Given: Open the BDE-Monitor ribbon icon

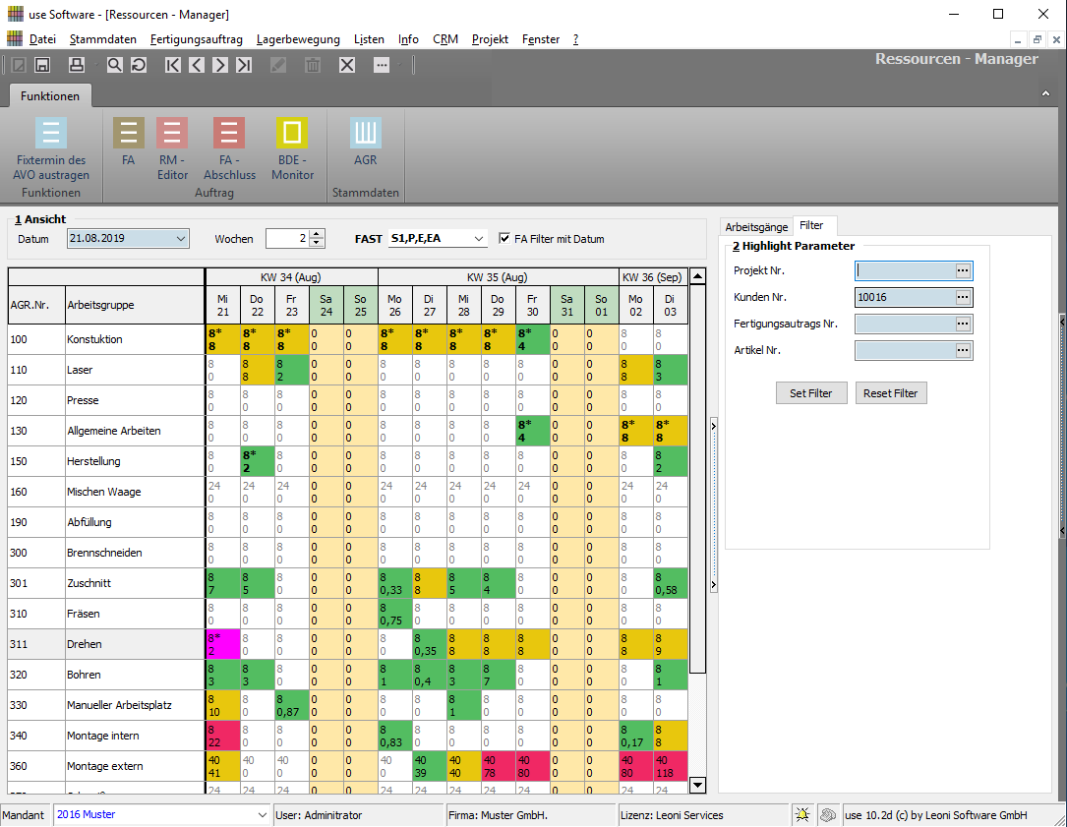Looking at the screenshot, I should click(x=292, y=148).
